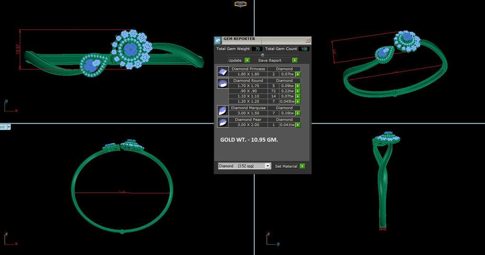Click the gold ring icon at top center
The height and width of the screenshot is (255, 485).
pos(241,4)
